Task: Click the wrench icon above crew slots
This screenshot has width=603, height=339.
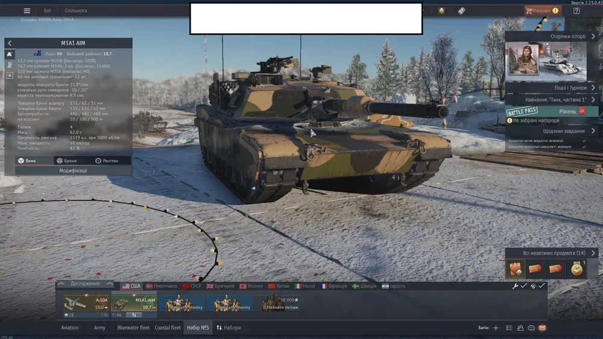Action: click(x=516, y=286)
